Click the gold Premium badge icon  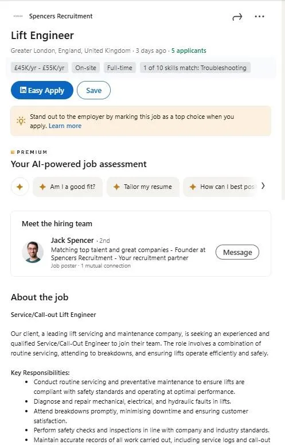point(13,152)
